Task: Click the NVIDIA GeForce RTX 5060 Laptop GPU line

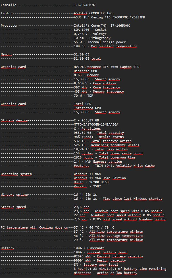Action: coord(107,67)
